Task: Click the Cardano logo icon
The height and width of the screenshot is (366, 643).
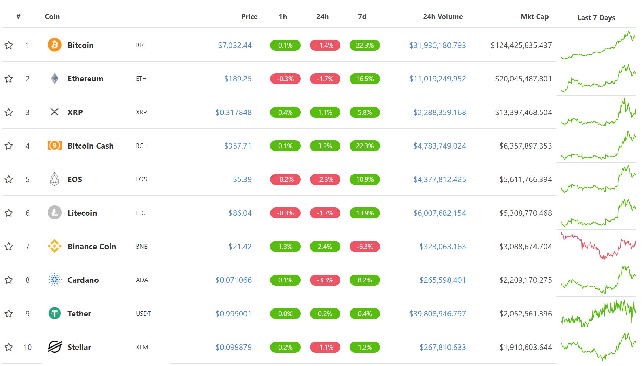Action: tap(54, 280)
